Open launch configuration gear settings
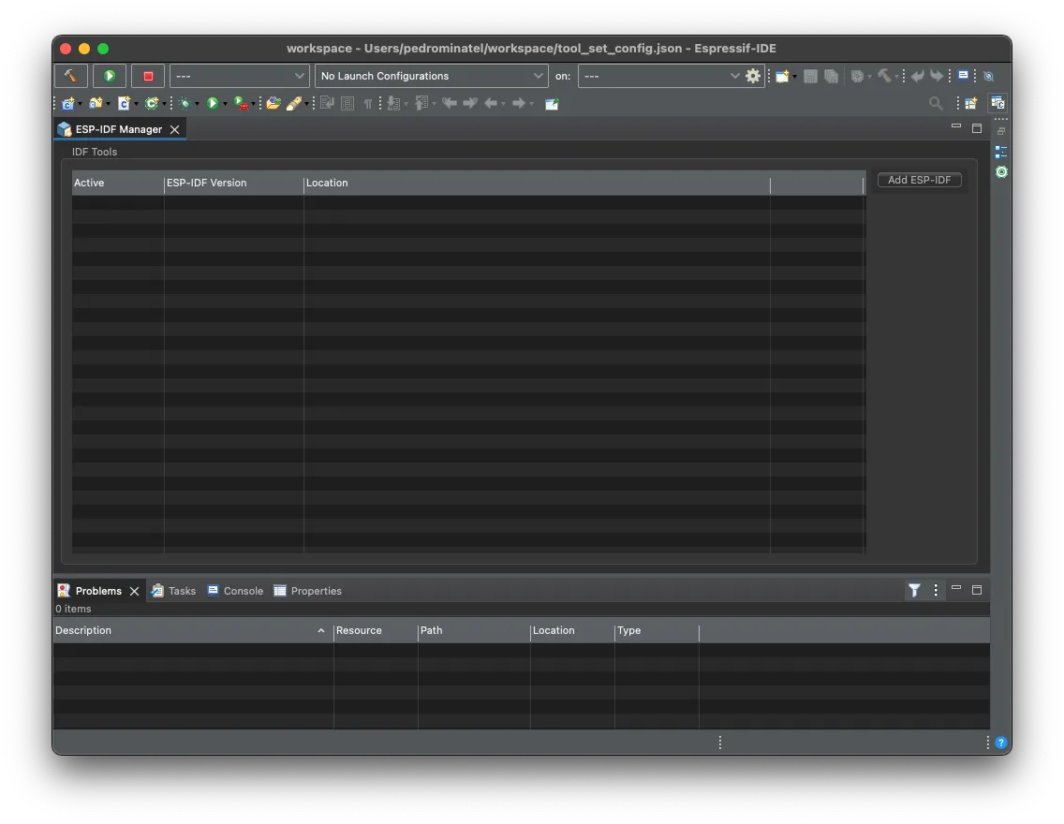The width and height of the screenshot is (1064, 824). [x=753, y=76]
